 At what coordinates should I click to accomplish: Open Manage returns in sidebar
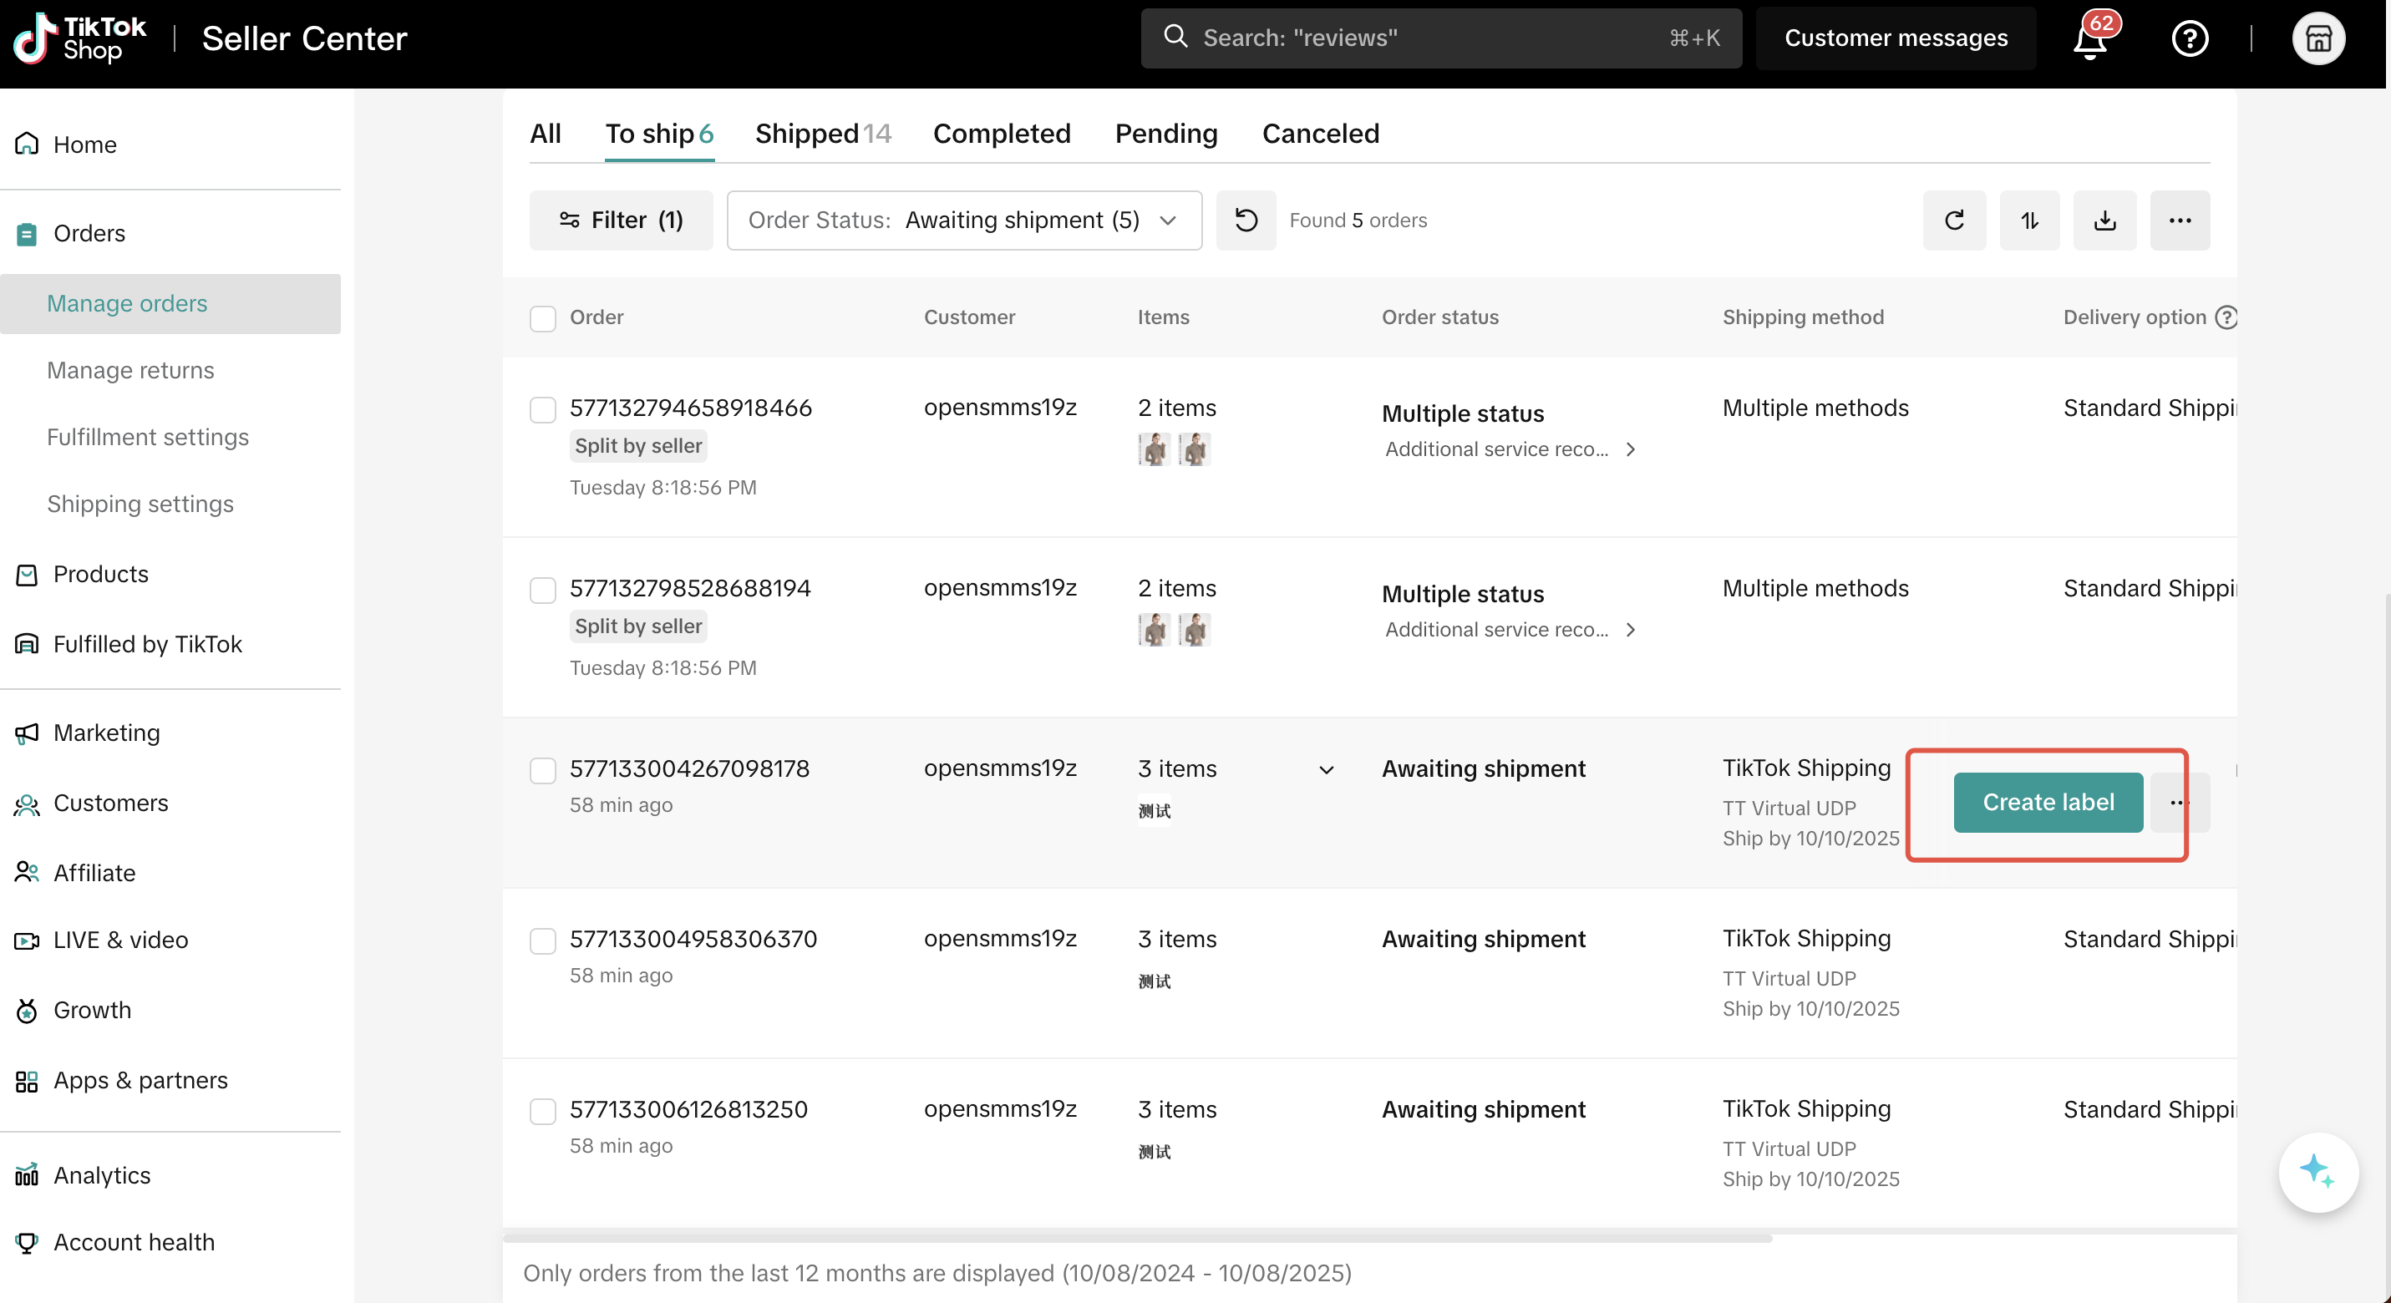[130, 370]
